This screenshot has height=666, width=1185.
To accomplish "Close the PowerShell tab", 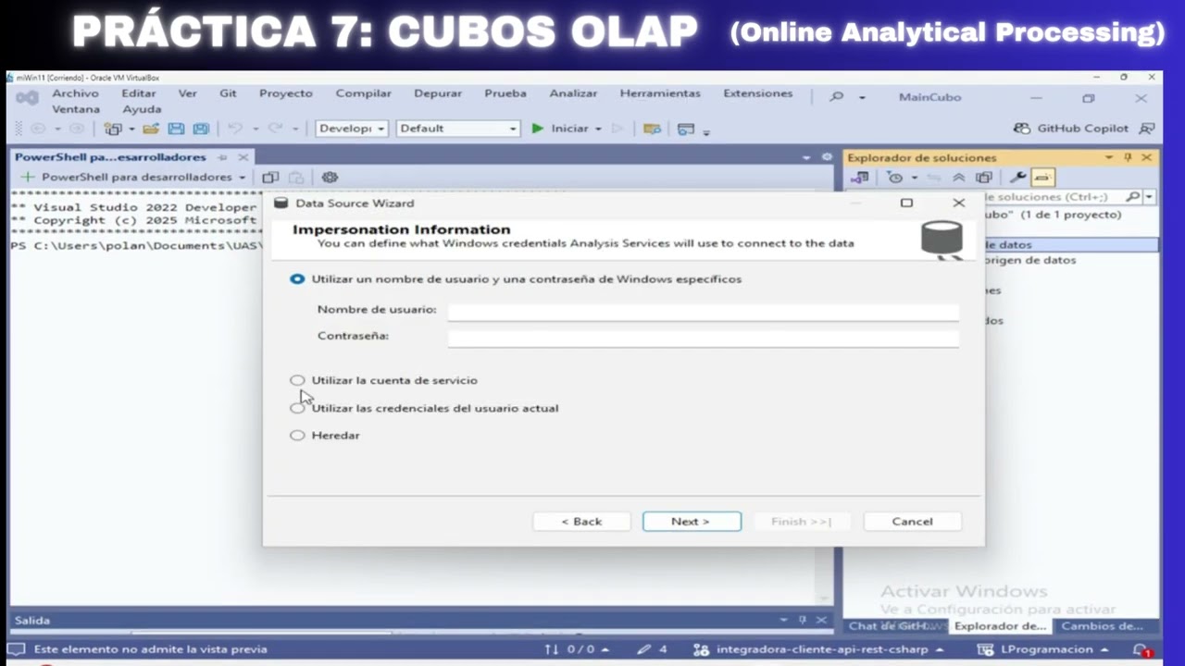I will (243, 157).
